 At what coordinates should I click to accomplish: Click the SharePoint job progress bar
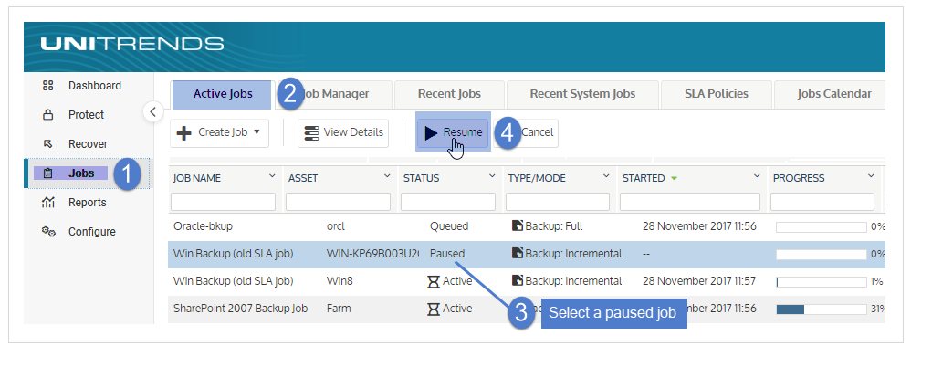[822, 309]
